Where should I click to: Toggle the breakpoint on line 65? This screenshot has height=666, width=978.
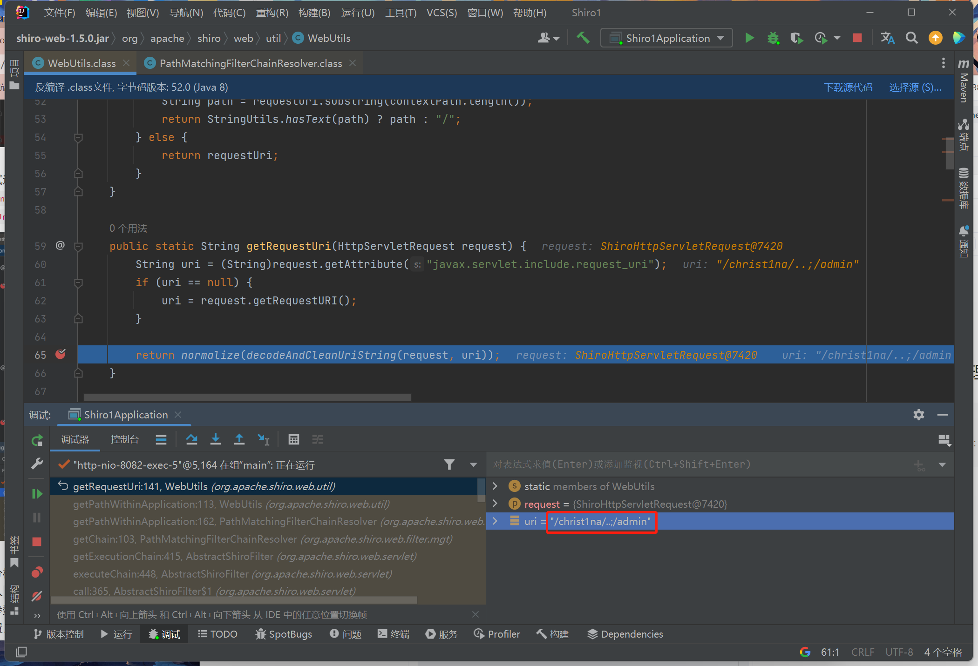pos(61,355)
